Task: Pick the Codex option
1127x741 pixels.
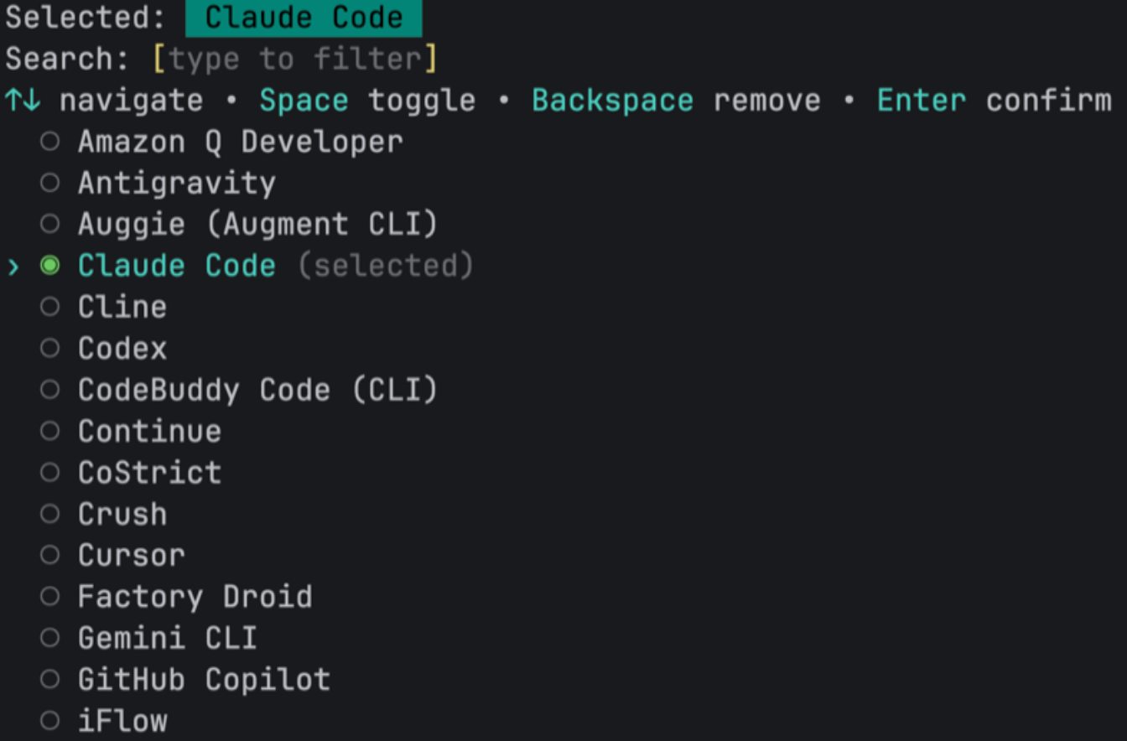Action: click(122, 348)
